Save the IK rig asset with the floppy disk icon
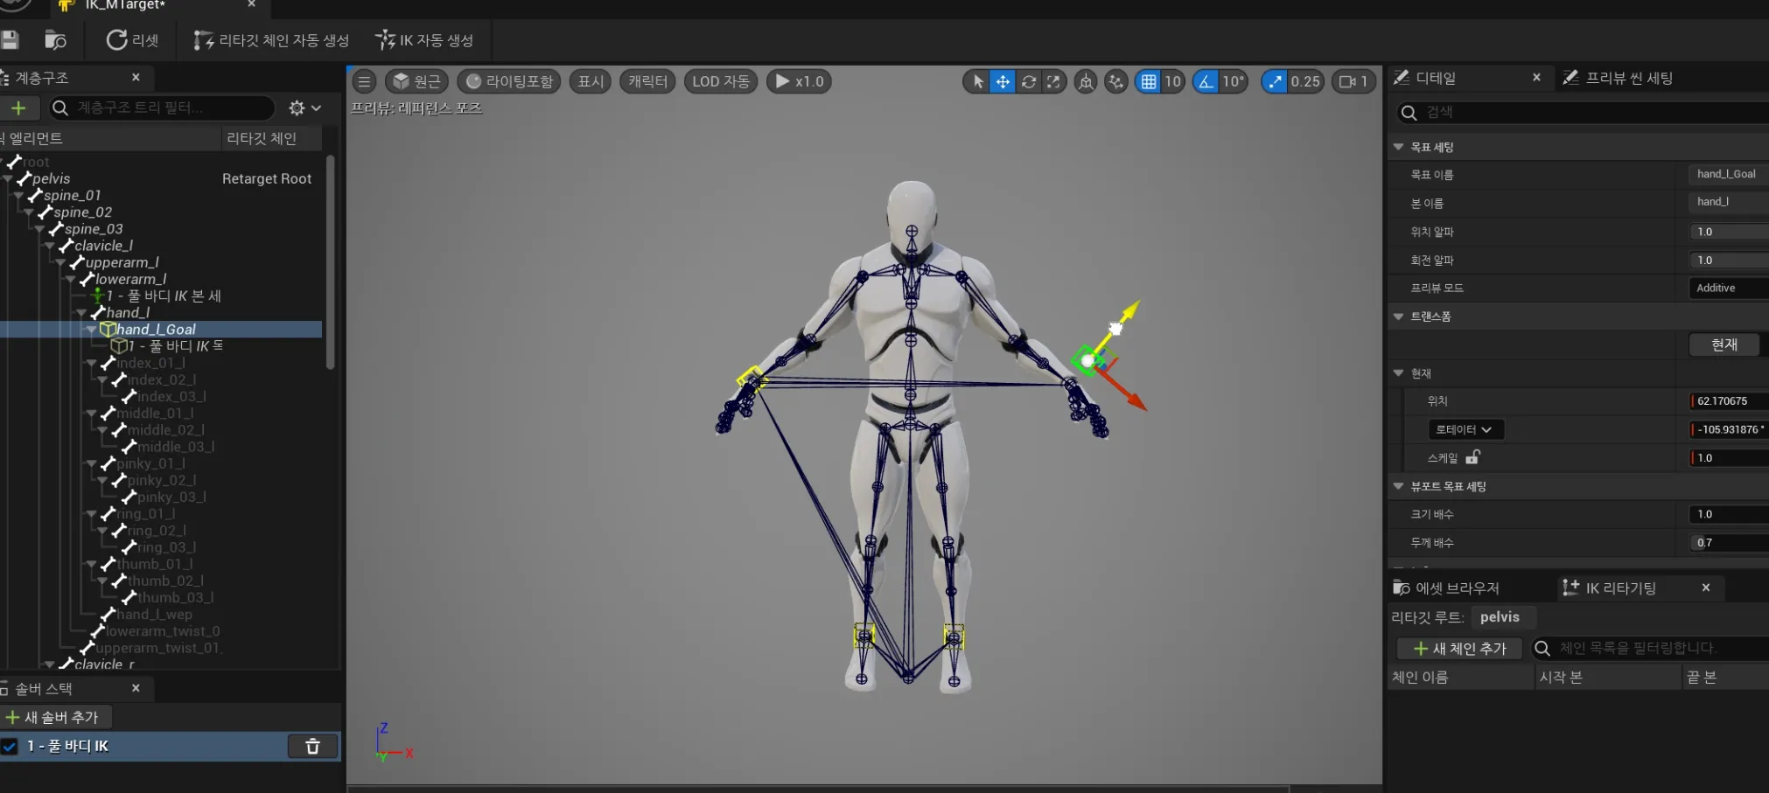 10,39
